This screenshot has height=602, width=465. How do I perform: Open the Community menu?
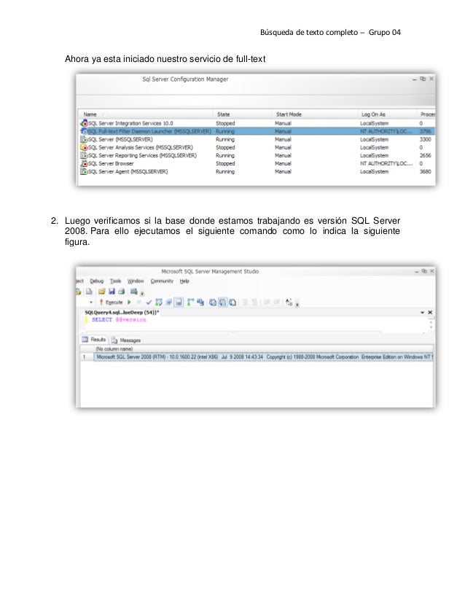pyautogui.click(x=162, y=281)
